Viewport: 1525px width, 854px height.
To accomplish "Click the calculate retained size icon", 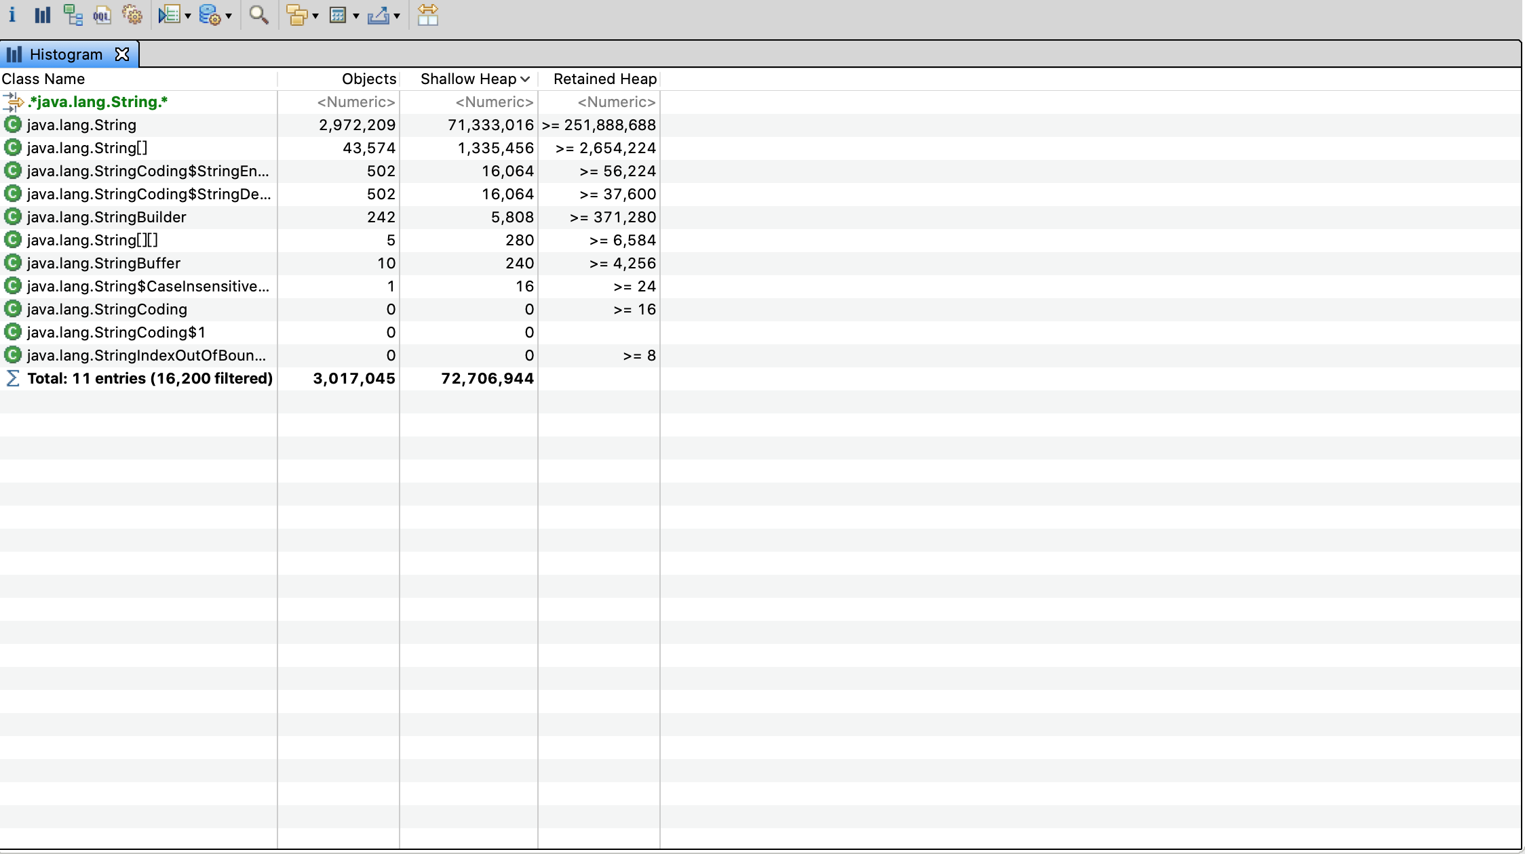I will click(x=338, y=15).
